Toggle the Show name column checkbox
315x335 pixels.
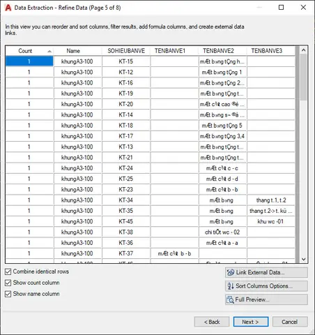click(8, 294)
